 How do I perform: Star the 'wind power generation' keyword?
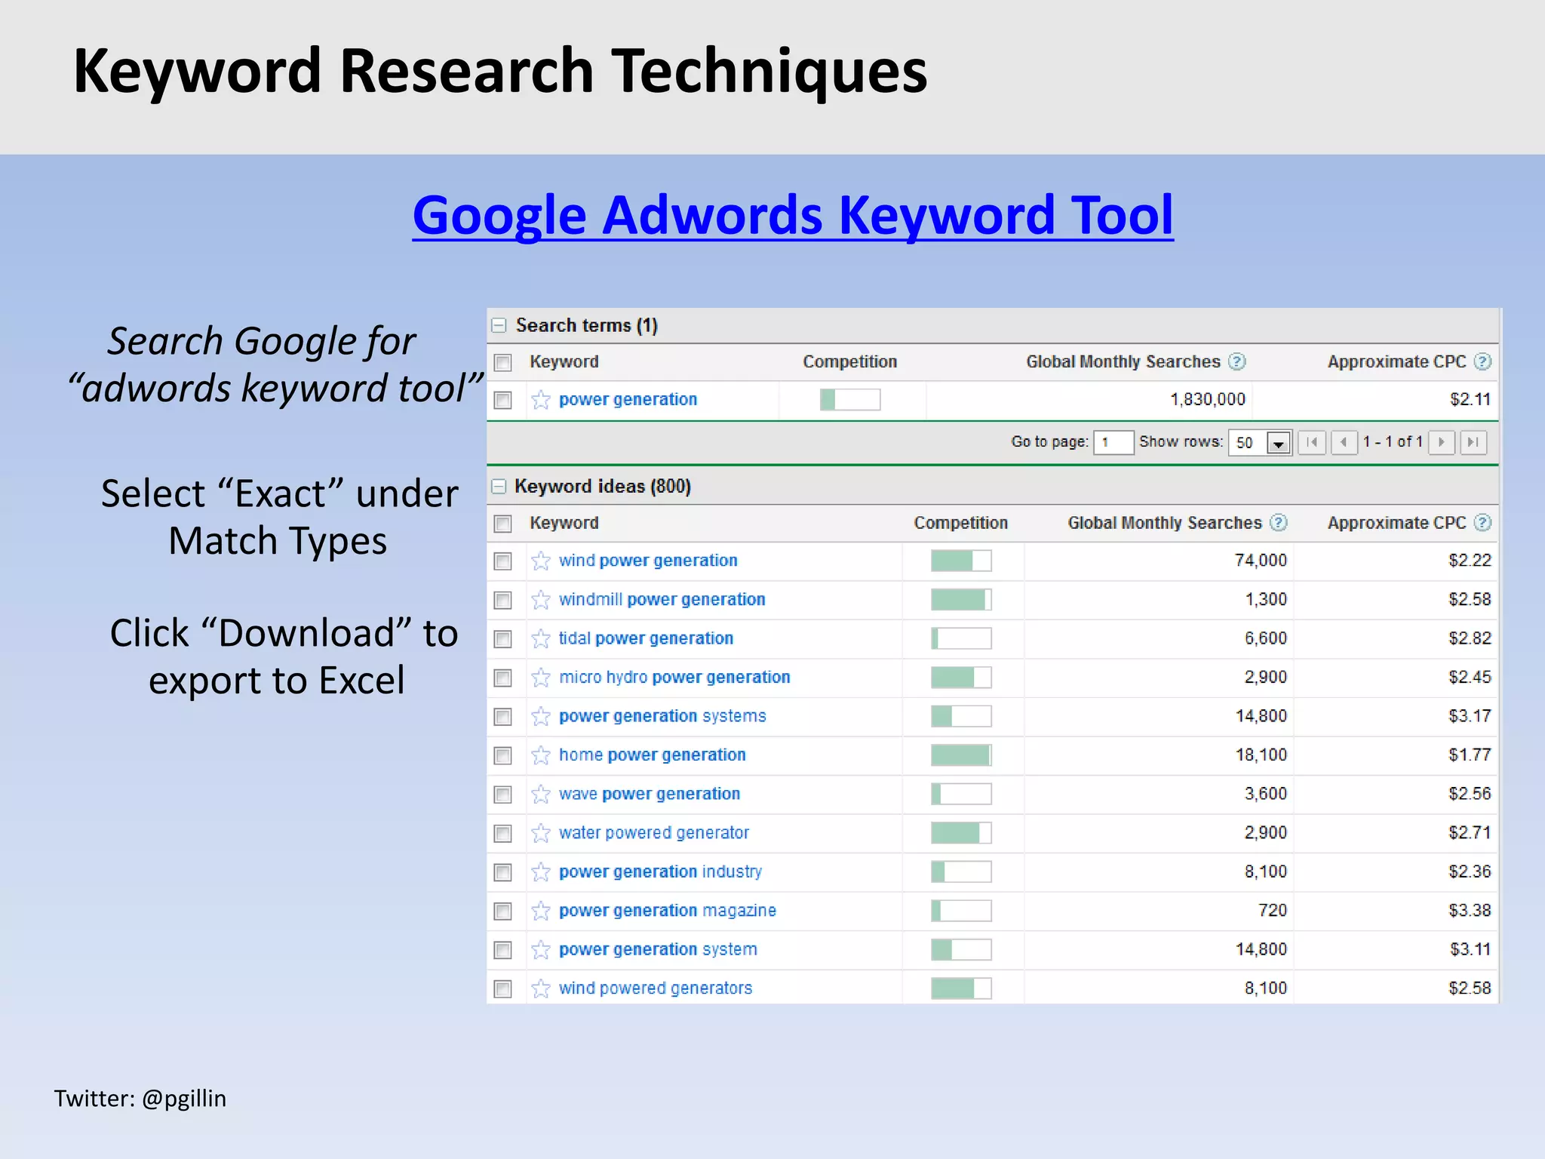[540, 561]
